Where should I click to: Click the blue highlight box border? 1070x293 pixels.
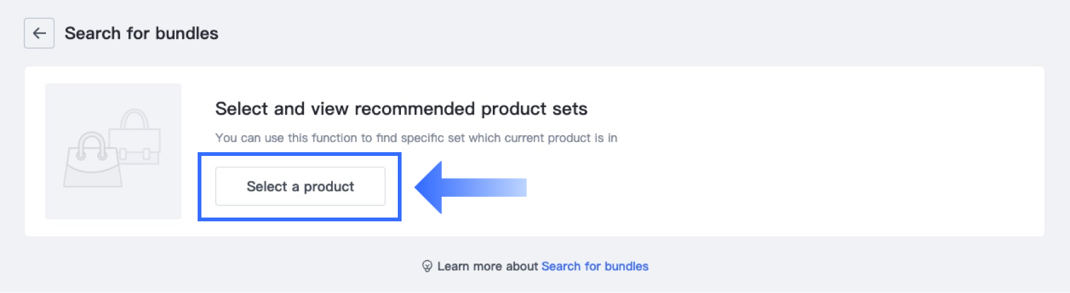300,154
